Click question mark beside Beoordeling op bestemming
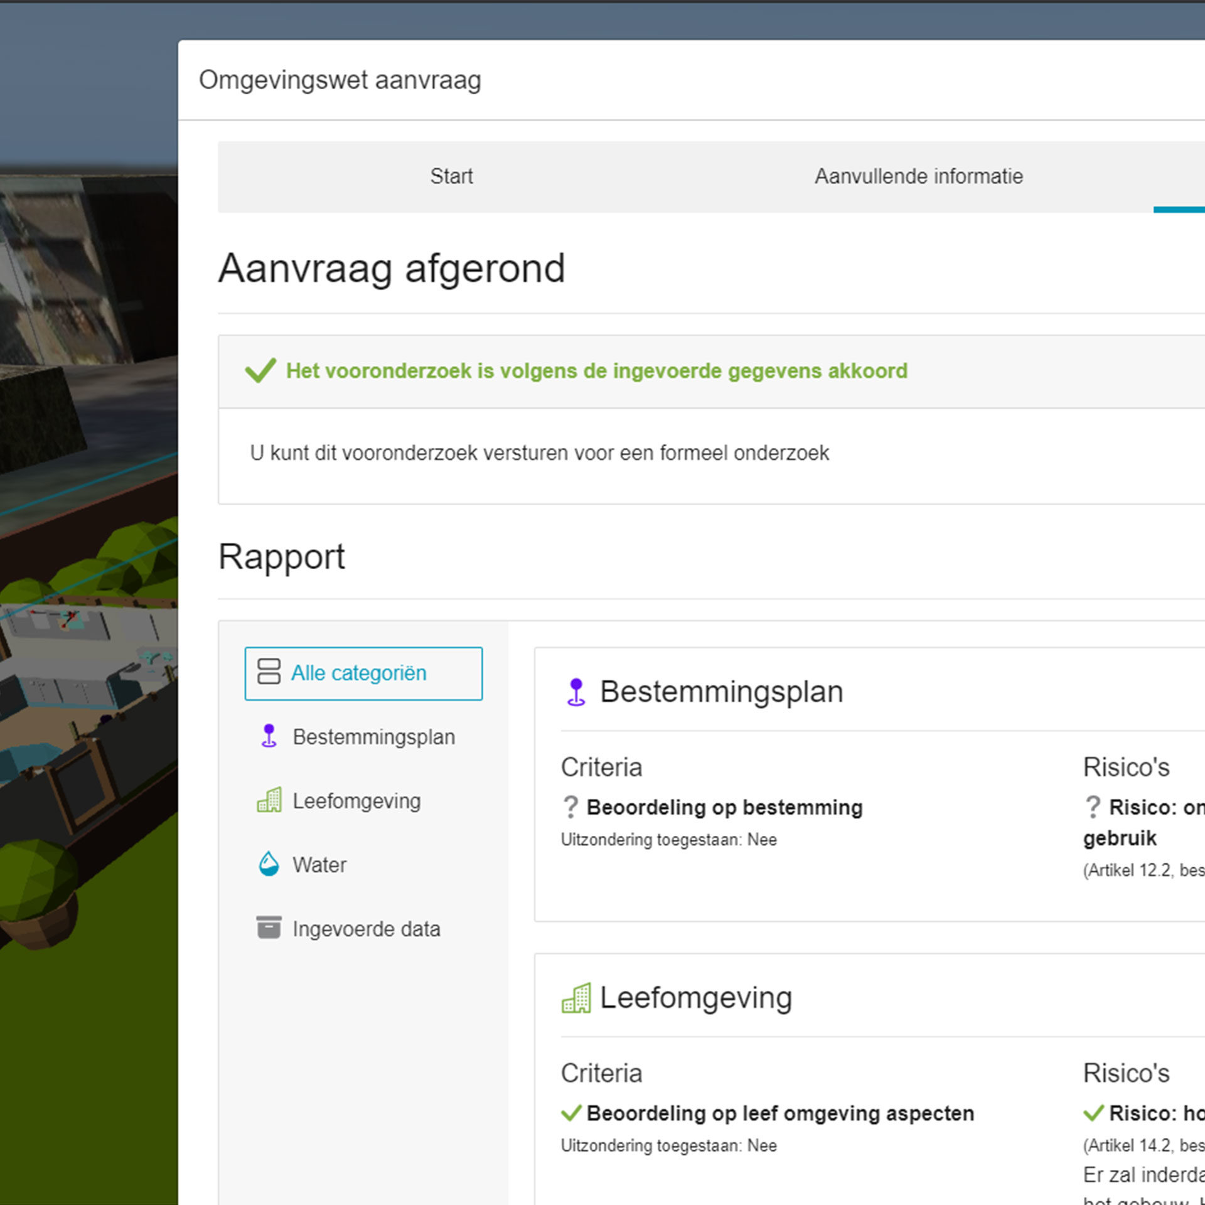1205x1205 pixels. pos(570,807)
